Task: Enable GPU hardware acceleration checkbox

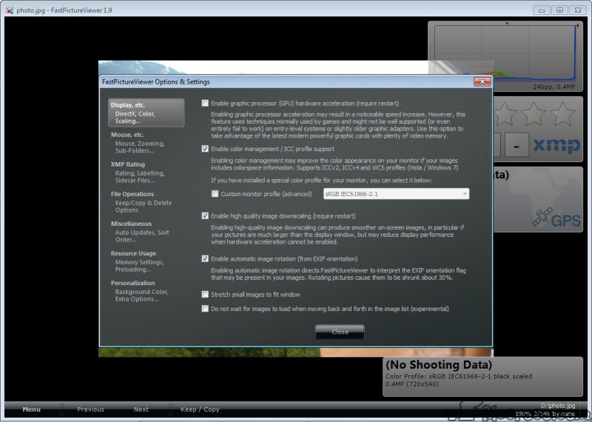Action: [x=206, y=104]
